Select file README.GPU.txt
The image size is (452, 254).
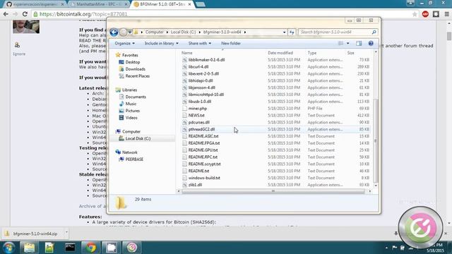(x=203, y=150)
